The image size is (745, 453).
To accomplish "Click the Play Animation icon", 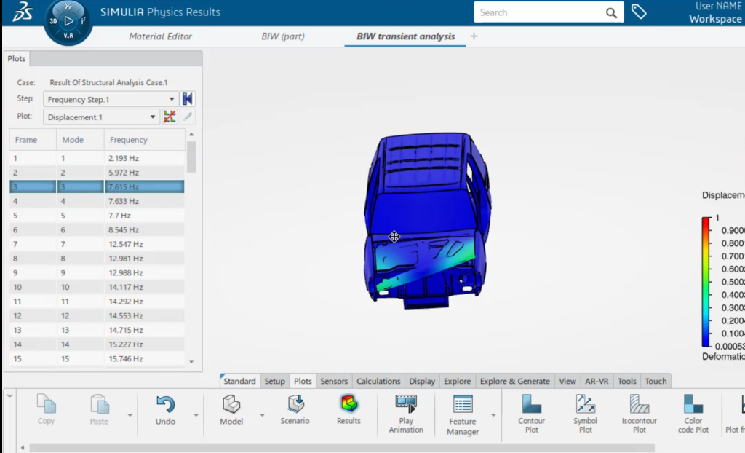I will [x=406, y=406].
